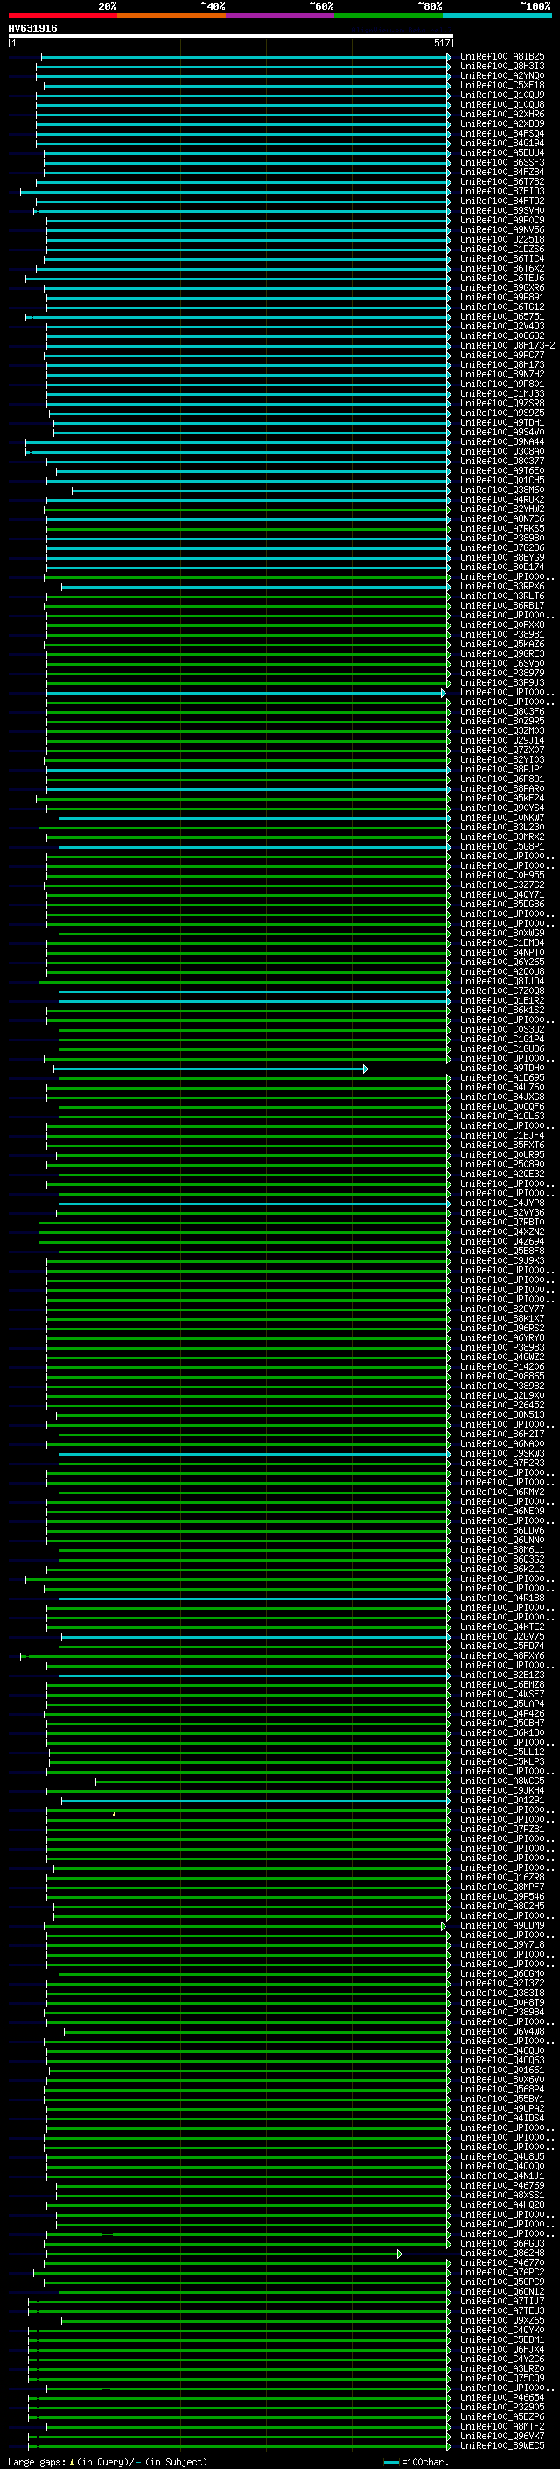The height and width of the screenshot is (2469, 560).
Task: Select hit label UniRef100_Q8H3I3
Action: pos(502,67)
